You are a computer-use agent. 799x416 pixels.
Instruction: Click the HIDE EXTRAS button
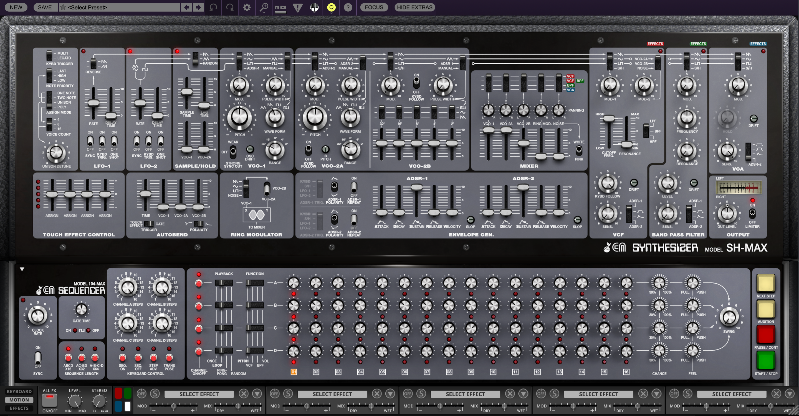coord(414,7)
